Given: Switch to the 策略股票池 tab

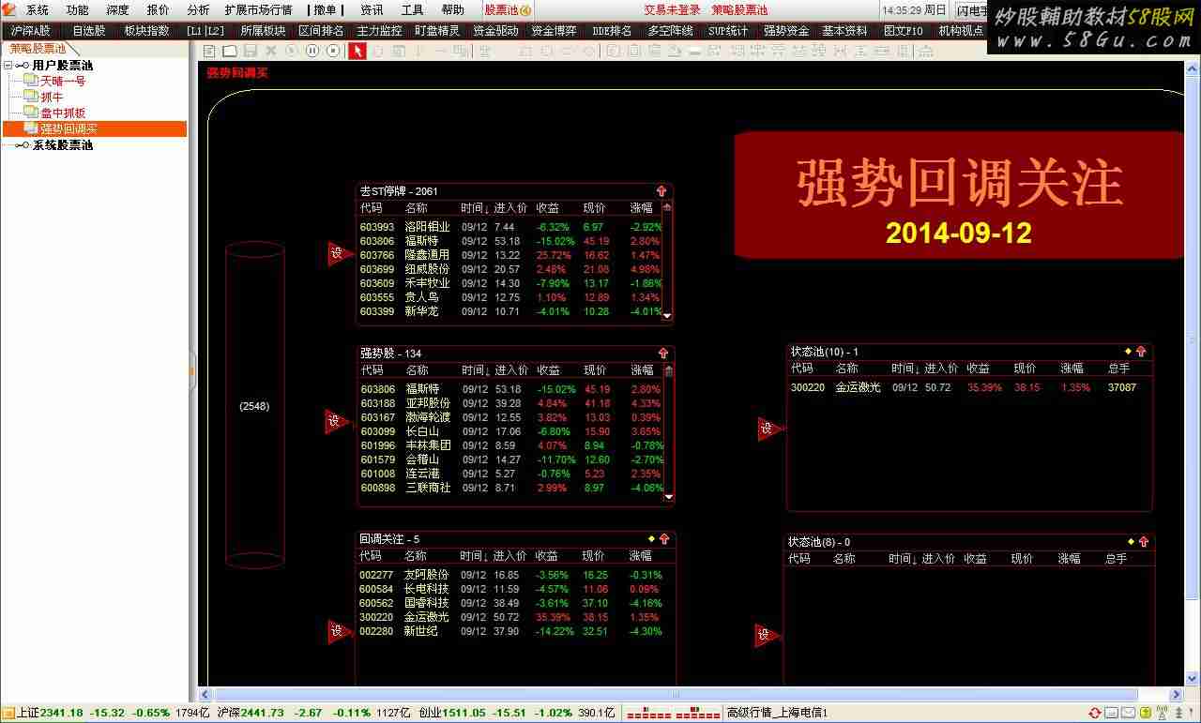Looking at the screenshot, I should [x=39, y=49].
